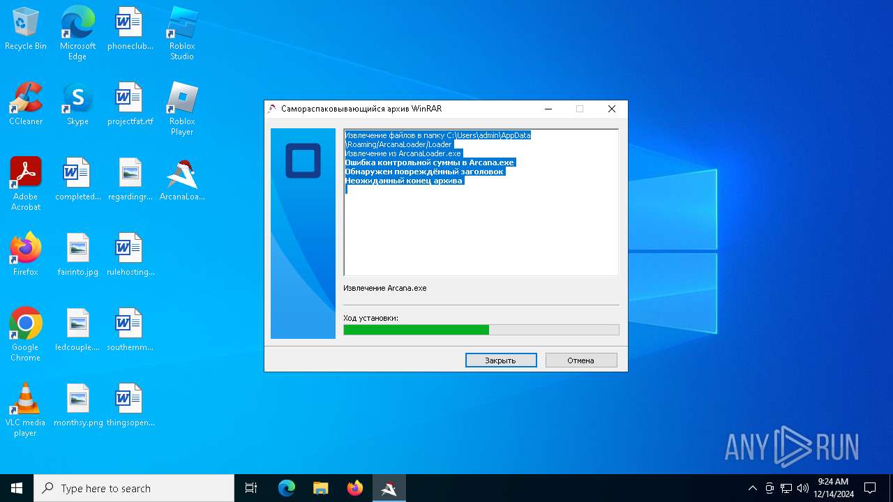Select the phoneclub Word document icon
The image size is (893, 502).
(130, 28)
